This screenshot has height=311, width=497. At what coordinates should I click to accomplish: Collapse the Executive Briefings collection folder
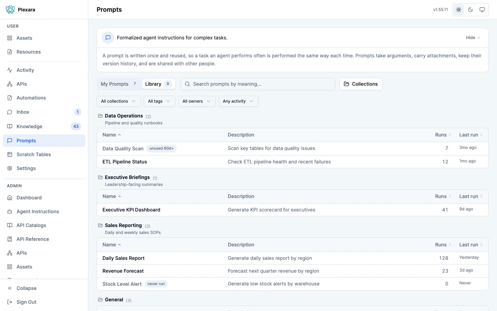100,177
